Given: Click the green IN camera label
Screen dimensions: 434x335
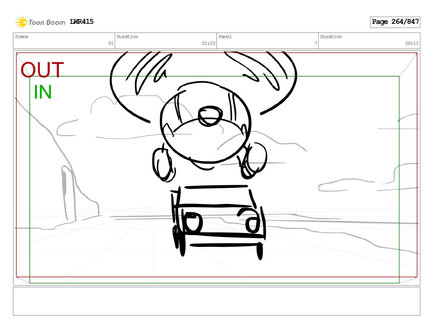Looking at the screenshot, I should click(43, 92).
